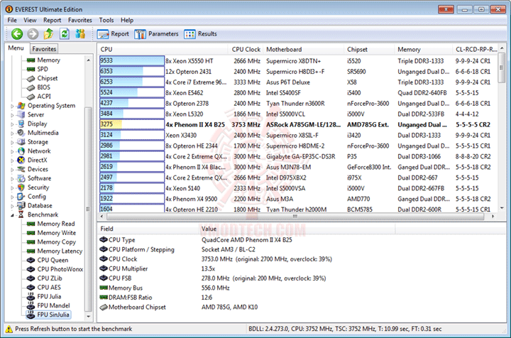Click the results horizontal scrollbar thumb
This screenshot has height=338, width=511.
point(295,217)
